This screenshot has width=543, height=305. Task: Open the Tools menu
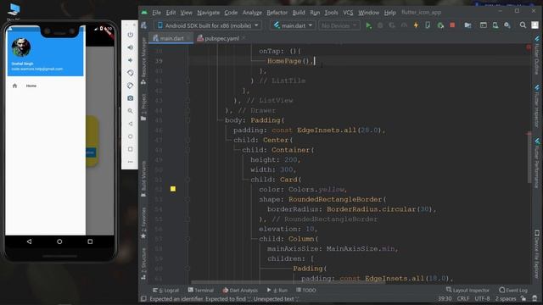331,13
